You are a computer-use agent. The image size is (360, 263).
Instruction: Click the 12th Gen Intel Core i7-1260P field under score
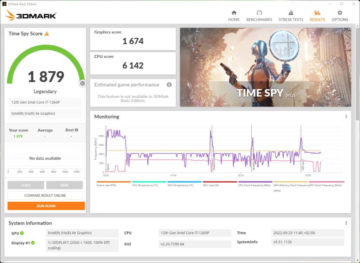click(x=45, y=102)
